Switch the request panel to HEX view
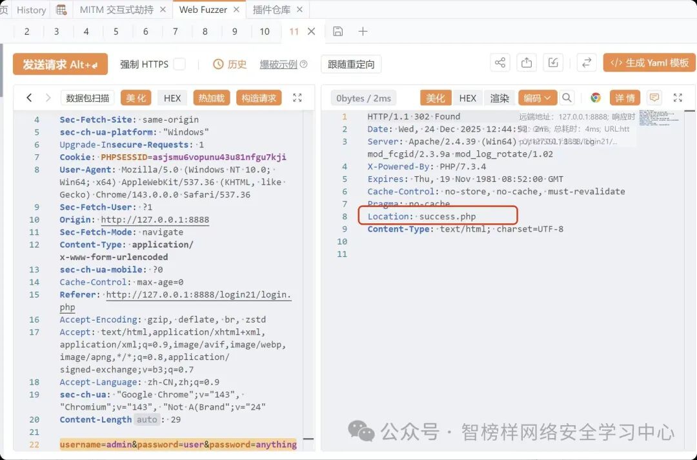This screenshot has width=697, height=460. [172, 98]
